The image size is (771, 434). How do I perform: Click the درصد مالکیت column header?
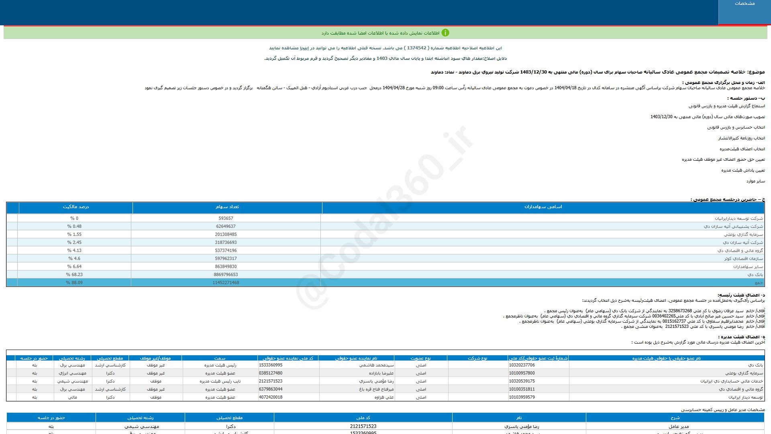point(76,207)
